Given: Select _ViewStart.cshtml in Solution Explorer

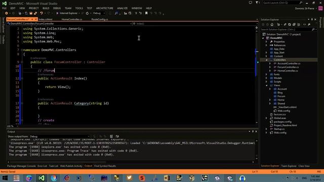Looking at the screenshot, I should (287, 107).
